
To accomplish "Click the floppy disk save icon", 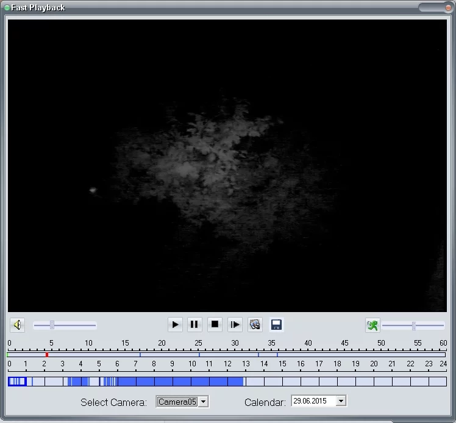I will click(276, 325).
